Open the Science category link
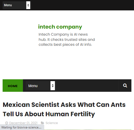Screen dimensions: 134x130 pyautogui.click(x=52, y=123)
